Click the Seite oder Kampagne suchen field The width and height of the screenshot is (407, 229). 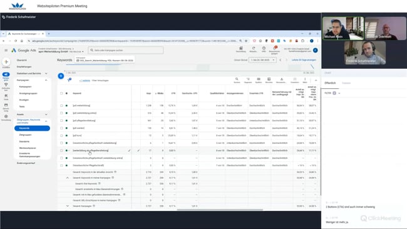(x=126, y=50)
